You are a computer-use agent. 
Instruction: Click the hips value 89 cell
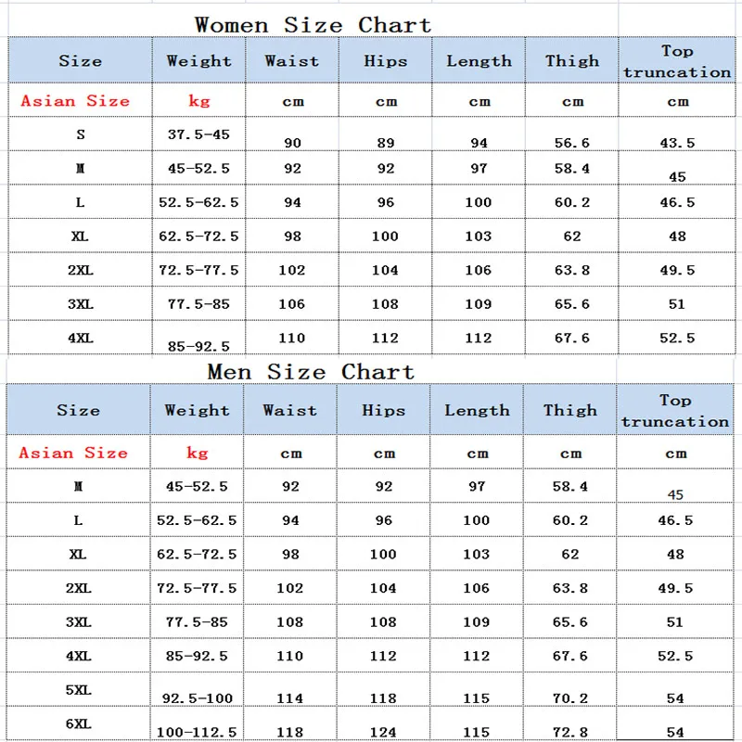tap(386, 142)
